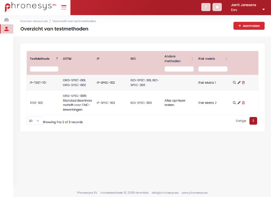Image resolution: width=271 pixels, height=197 pixels.
Task: View details of TEST-102 with magnifier icon
Action: 234,103
